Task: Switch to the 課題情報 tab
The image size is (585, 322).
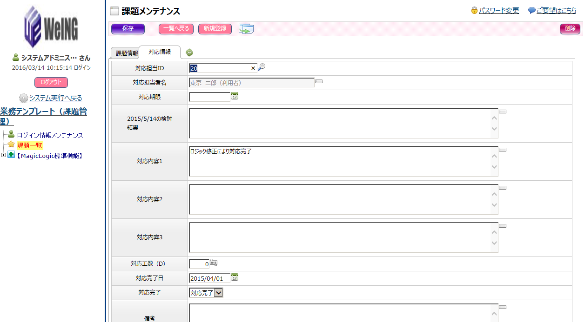Action: [x=127, y=53]
